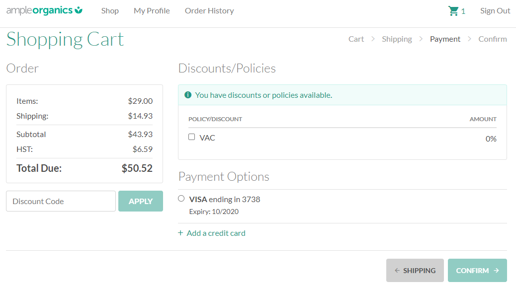Click the Discount Code field
The width and height of the screenshot is (516, 286).
(x=61, y=201)
